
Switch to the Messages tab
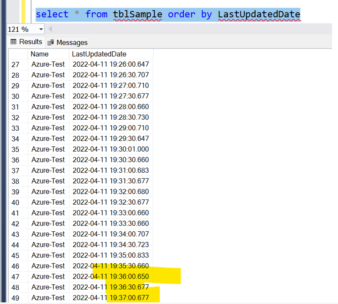(x=68, y=42)
